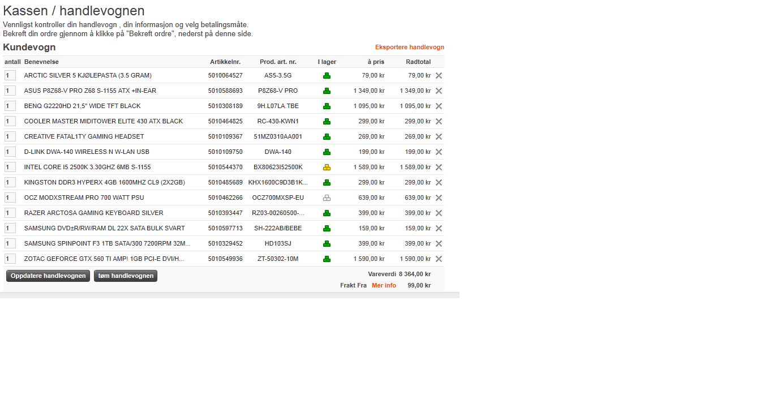Click stock icon for KINGSTON DDR3 HYPERX
The width and height of the screenshot is (764, 412).
pos(327,182)
